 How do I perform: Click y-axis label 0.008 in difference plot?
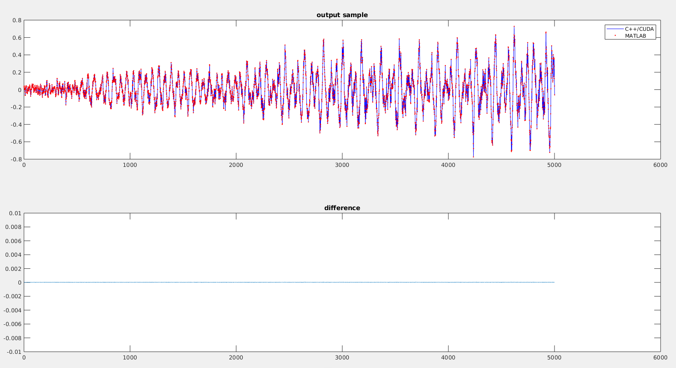[x=13, y=227]
